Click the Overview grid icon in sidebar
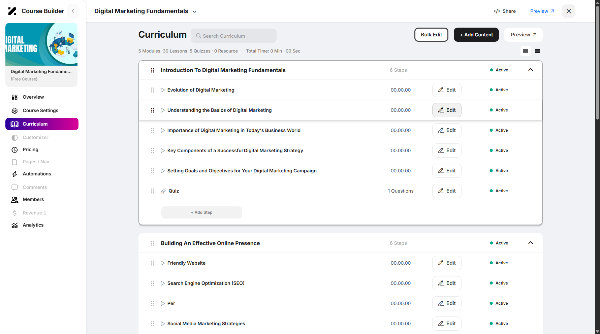The width and height of the screenshot is (600, 334). tap(14, 97)
